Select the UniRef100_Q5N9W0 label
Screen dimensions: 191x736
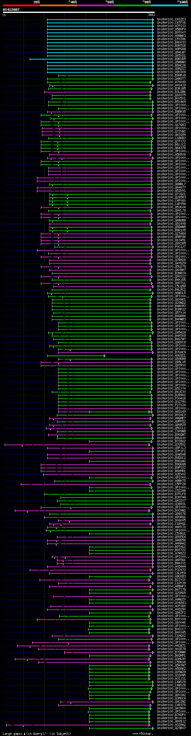click(171, 62)
